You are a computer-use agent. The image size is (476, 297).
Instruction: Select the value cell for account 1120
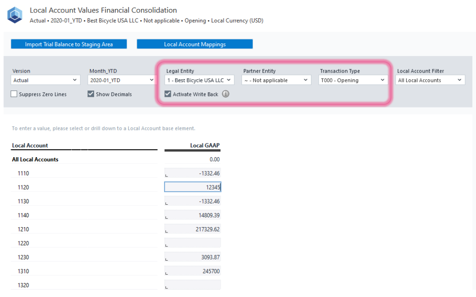click(x=193, y=187)
